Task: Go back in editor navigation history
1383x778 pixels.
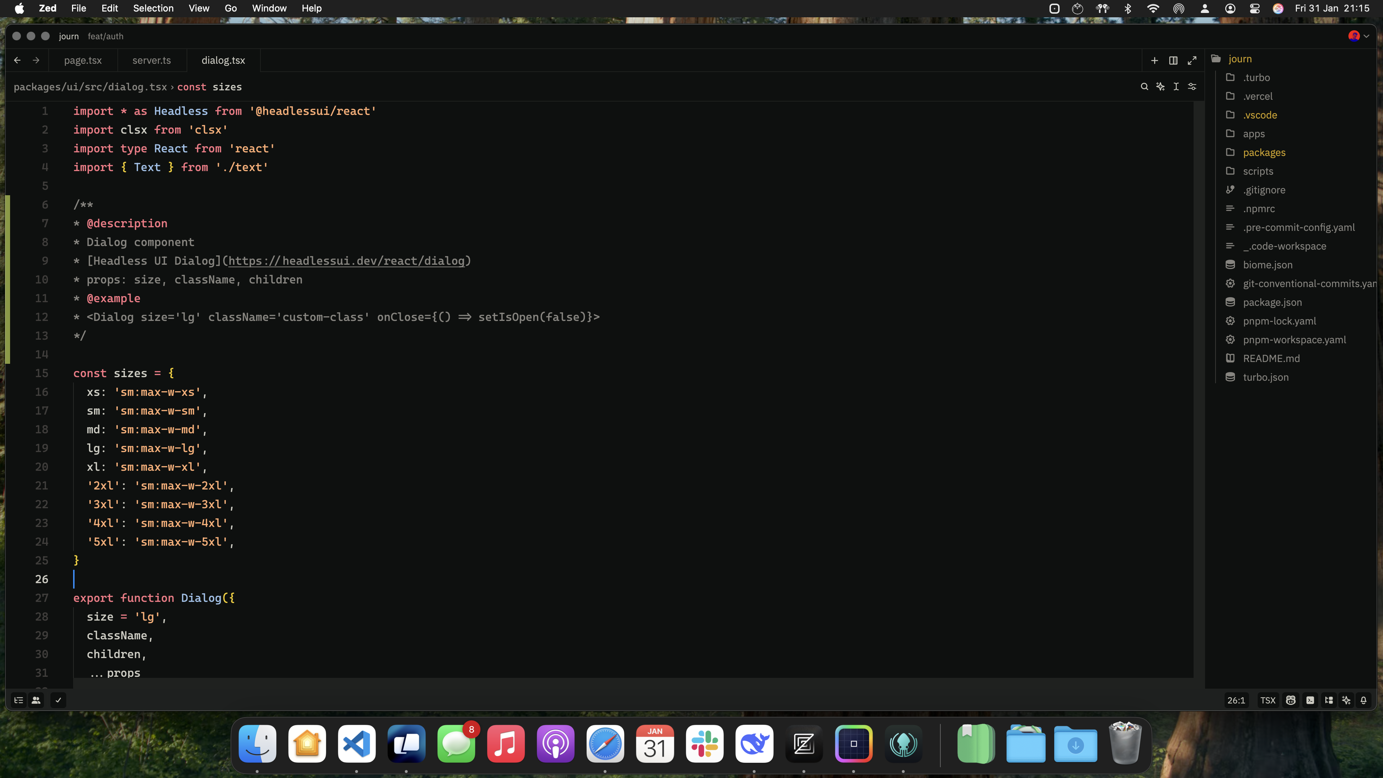Action: [x=17, y=60]
